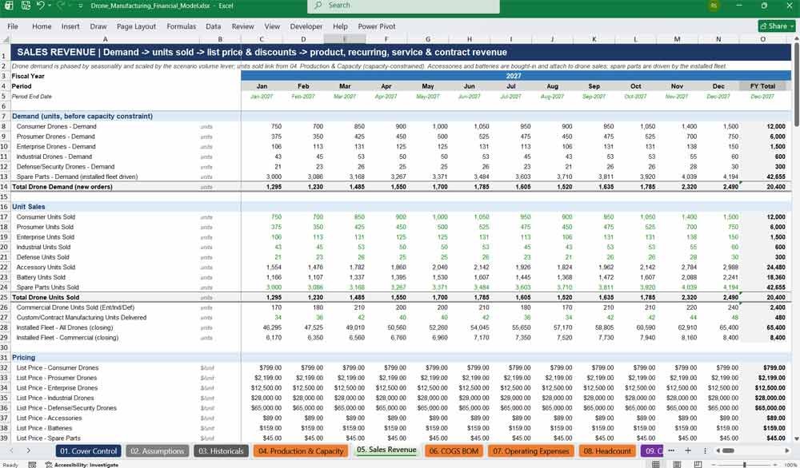
Task: Open the Formulas ribbon tab
Action: click(181, 26)
